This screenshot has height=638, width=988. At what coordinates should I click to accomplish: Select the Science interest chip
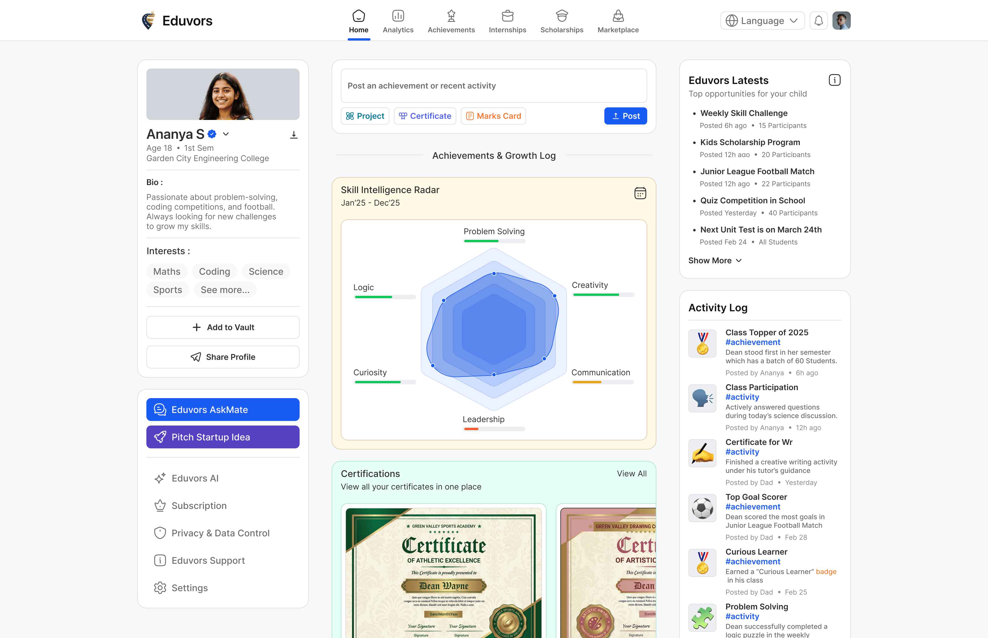tap(266, 271)
